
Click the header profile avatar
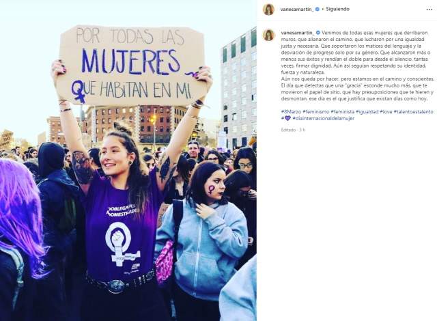[268, 10]
